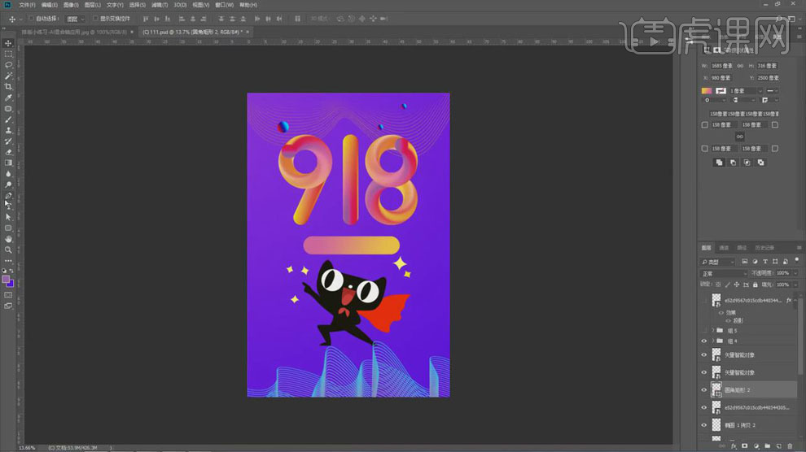This screenshot has height=452, width=806.
Task: Select the Magic Wand tool
Action: tap(8, 76)
